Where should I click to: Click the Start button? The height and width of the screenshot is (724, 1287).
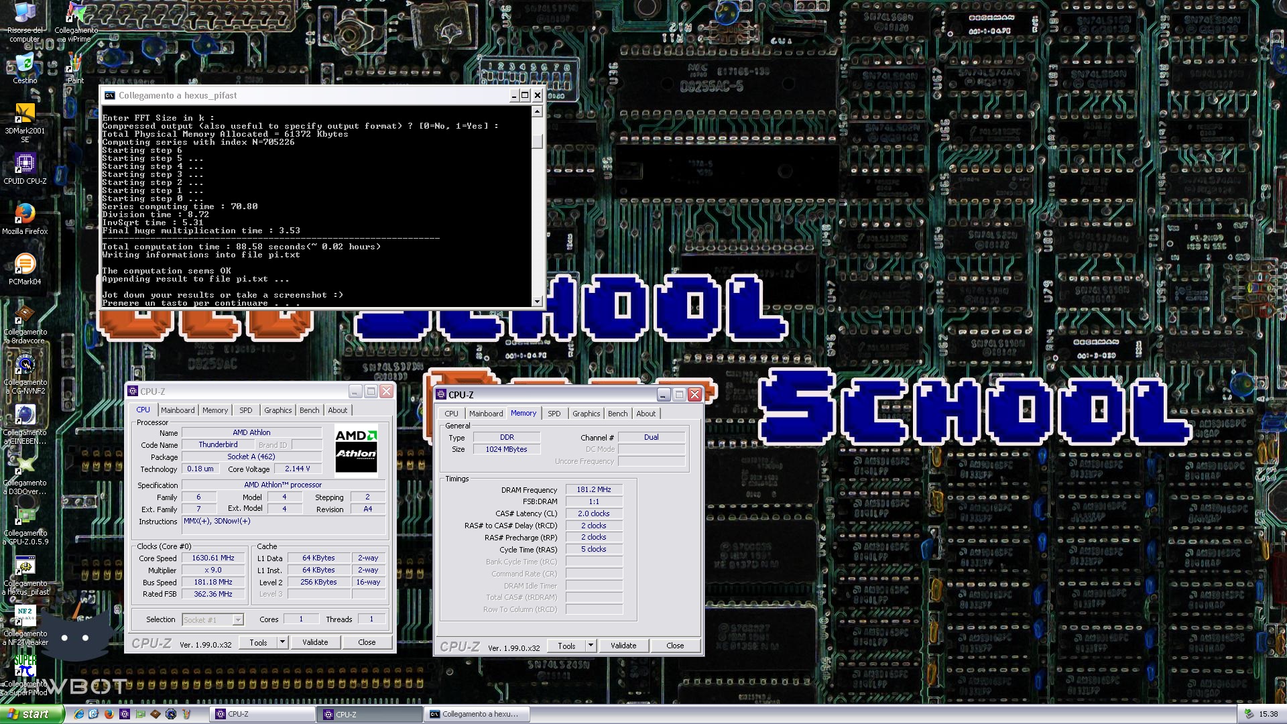pos(32,715)
